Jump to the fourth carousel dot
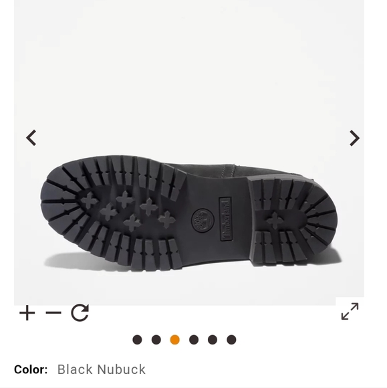The image size is (387, 388). [194, 340]
